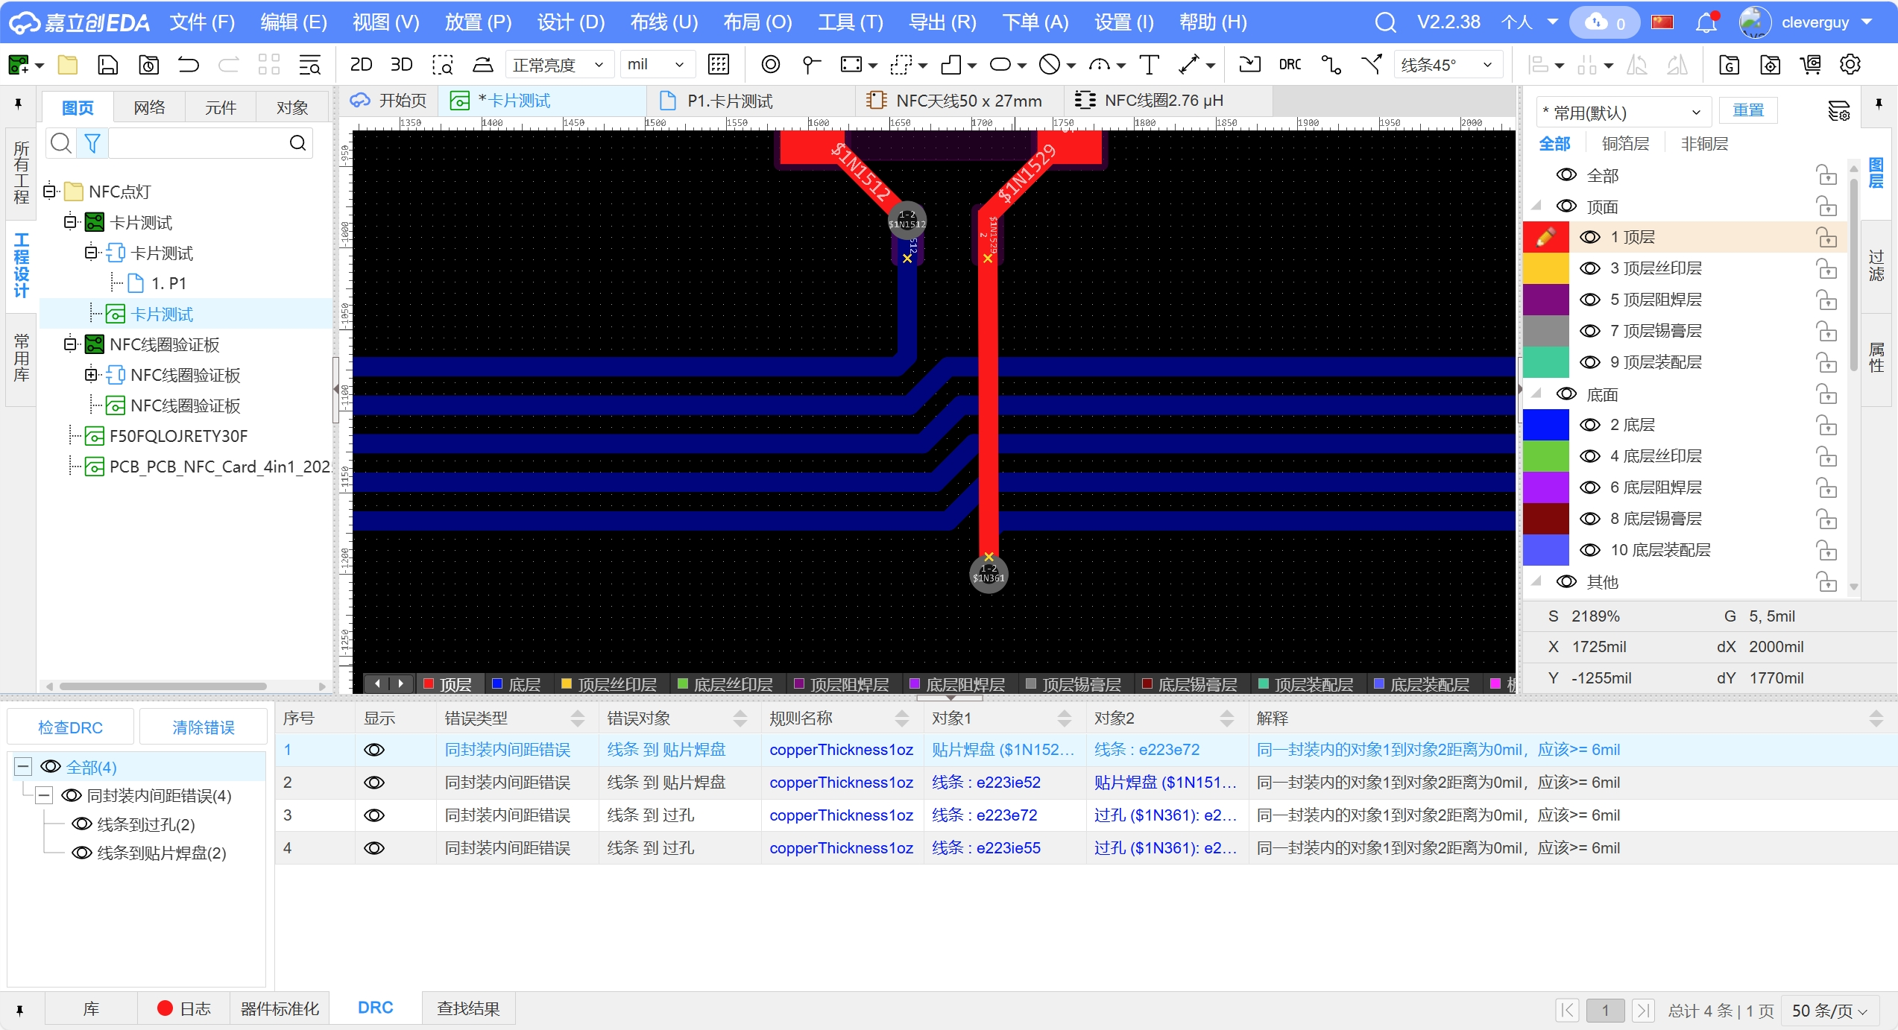Toggle eye icon for DRC error row 2

click(x=374, y=783)
